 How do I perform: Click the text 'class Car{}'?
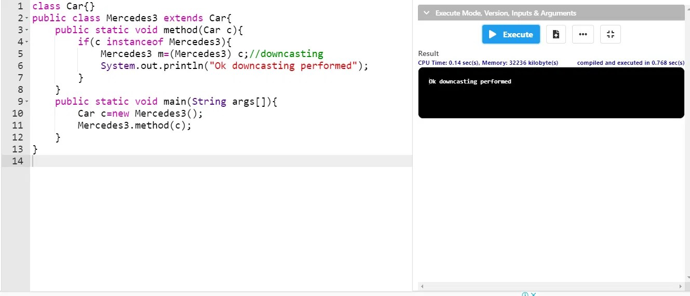tap(63, 6)
